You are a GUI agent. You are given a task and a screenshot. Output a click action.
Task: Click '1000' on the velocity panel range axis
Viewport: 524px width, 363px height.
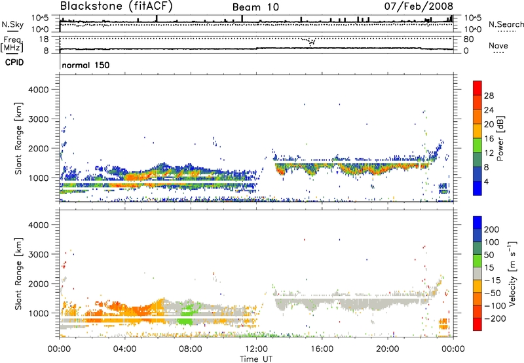click(x=39, y=313)
